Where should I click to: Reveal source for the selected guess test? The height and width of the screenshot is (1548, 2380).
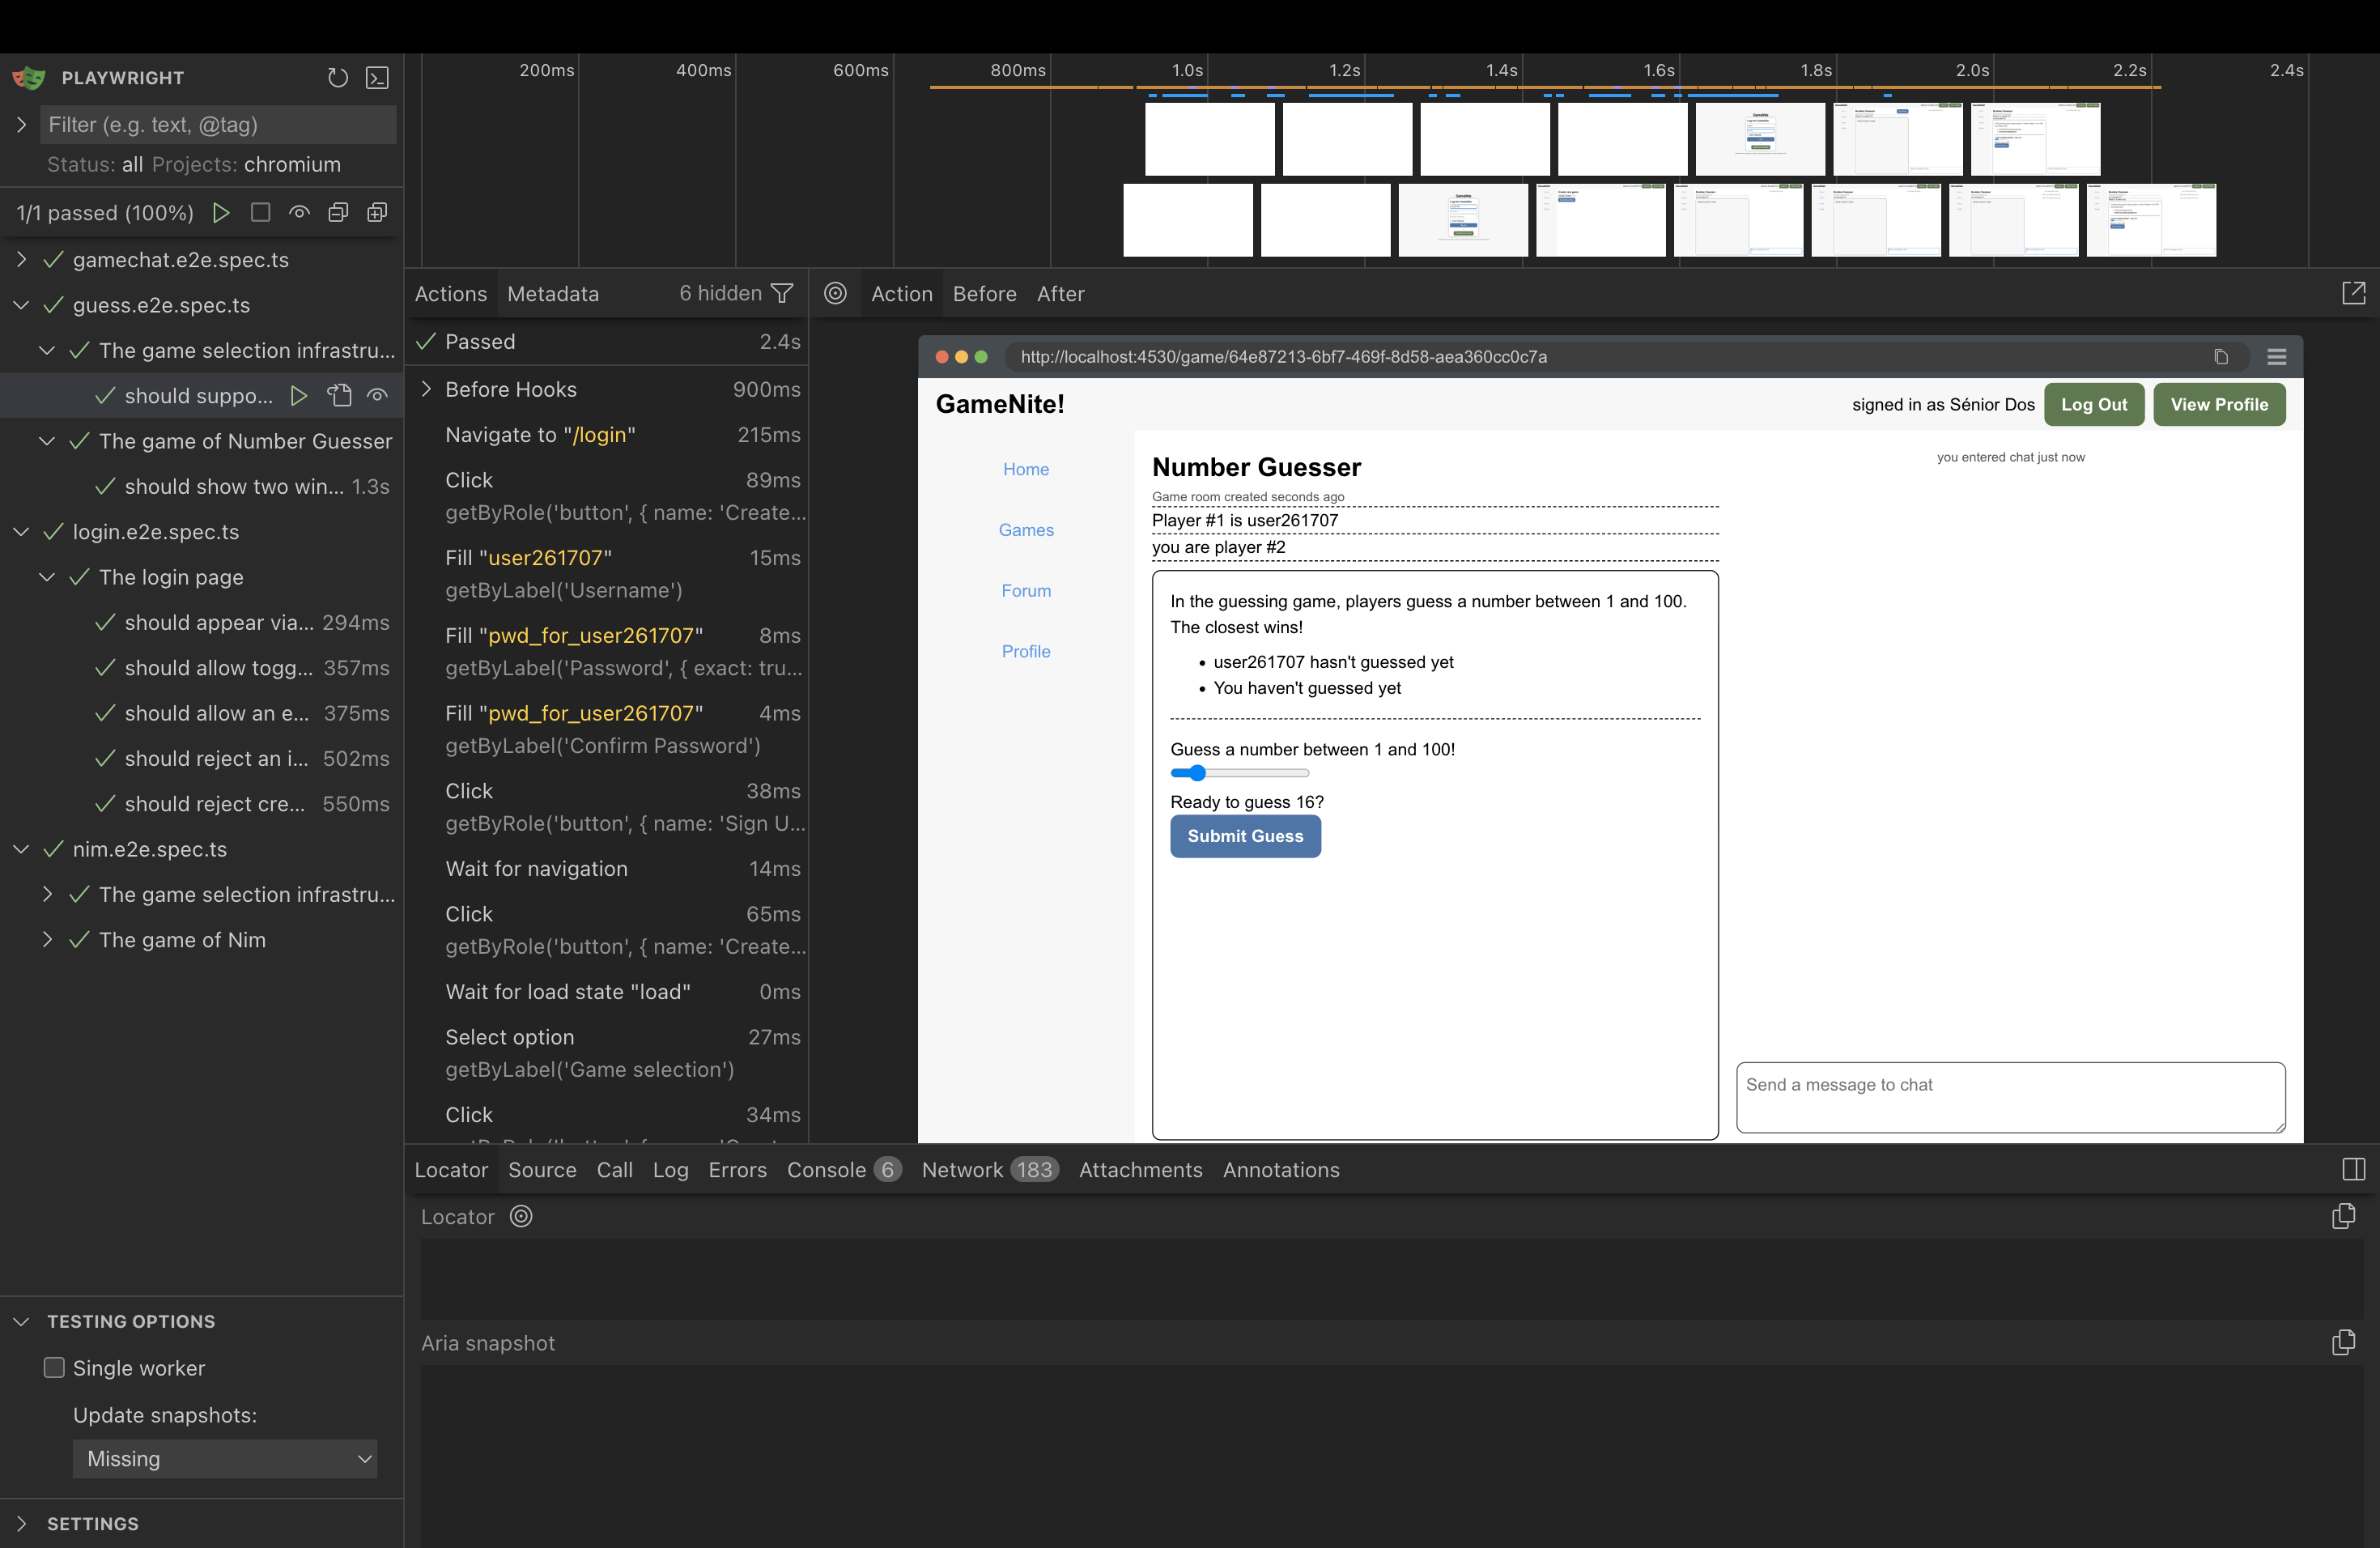(339, 395)
